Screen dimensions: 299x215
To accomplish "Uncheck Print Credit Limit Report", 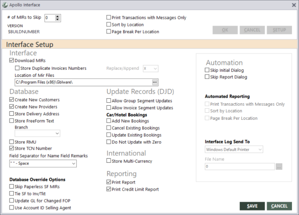I will pos(109,189).
